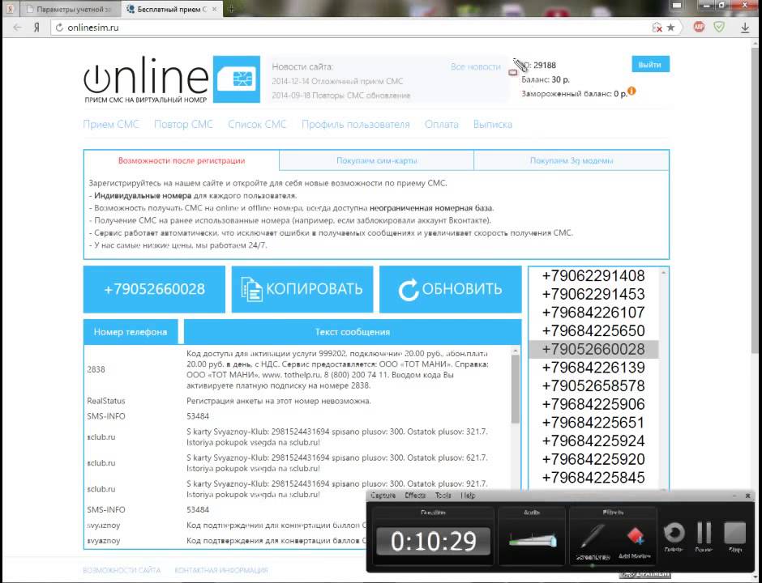This screenshot has height=583, width=762.
Task: Open the Все новости link
Action: [x=475, y=67]
